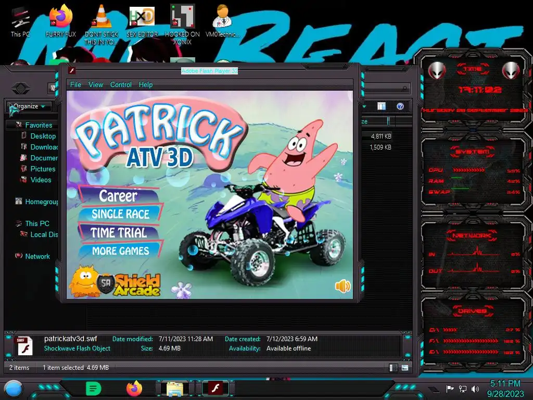Choose SINGLE RACE in the game menu
533x400 pixels.
[120, 214]
